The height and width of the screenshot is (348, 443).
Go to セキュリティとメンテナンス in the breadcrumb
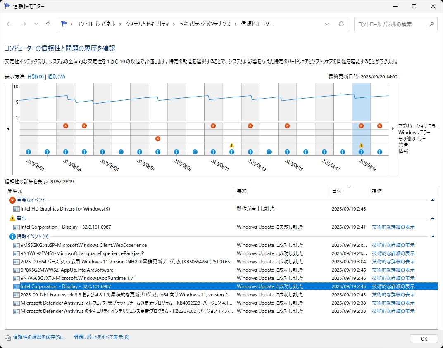click(205, 24)
